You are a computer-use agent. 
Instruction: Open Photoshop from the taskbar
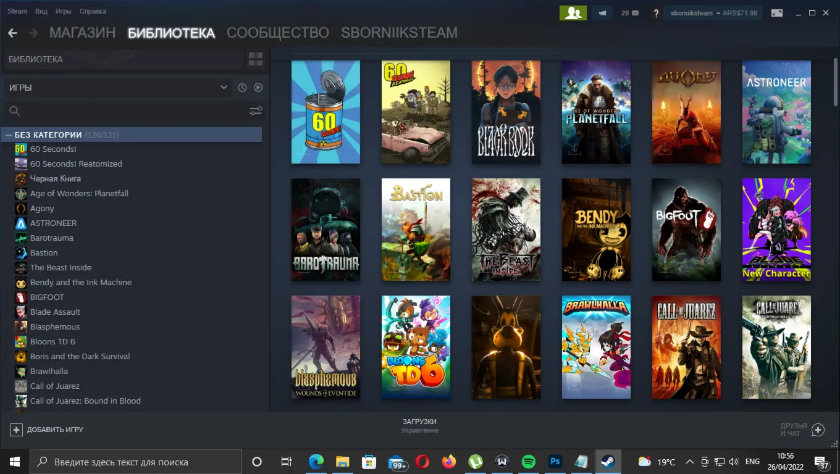pos(555,462)
